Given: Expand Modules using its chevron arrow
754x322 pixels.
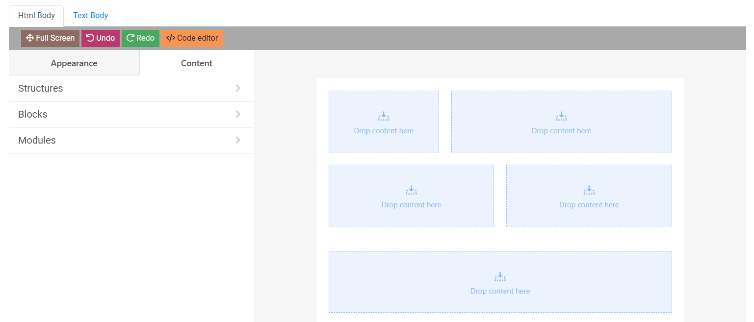Looking at the screenshot, I should [x=238, y=140].
